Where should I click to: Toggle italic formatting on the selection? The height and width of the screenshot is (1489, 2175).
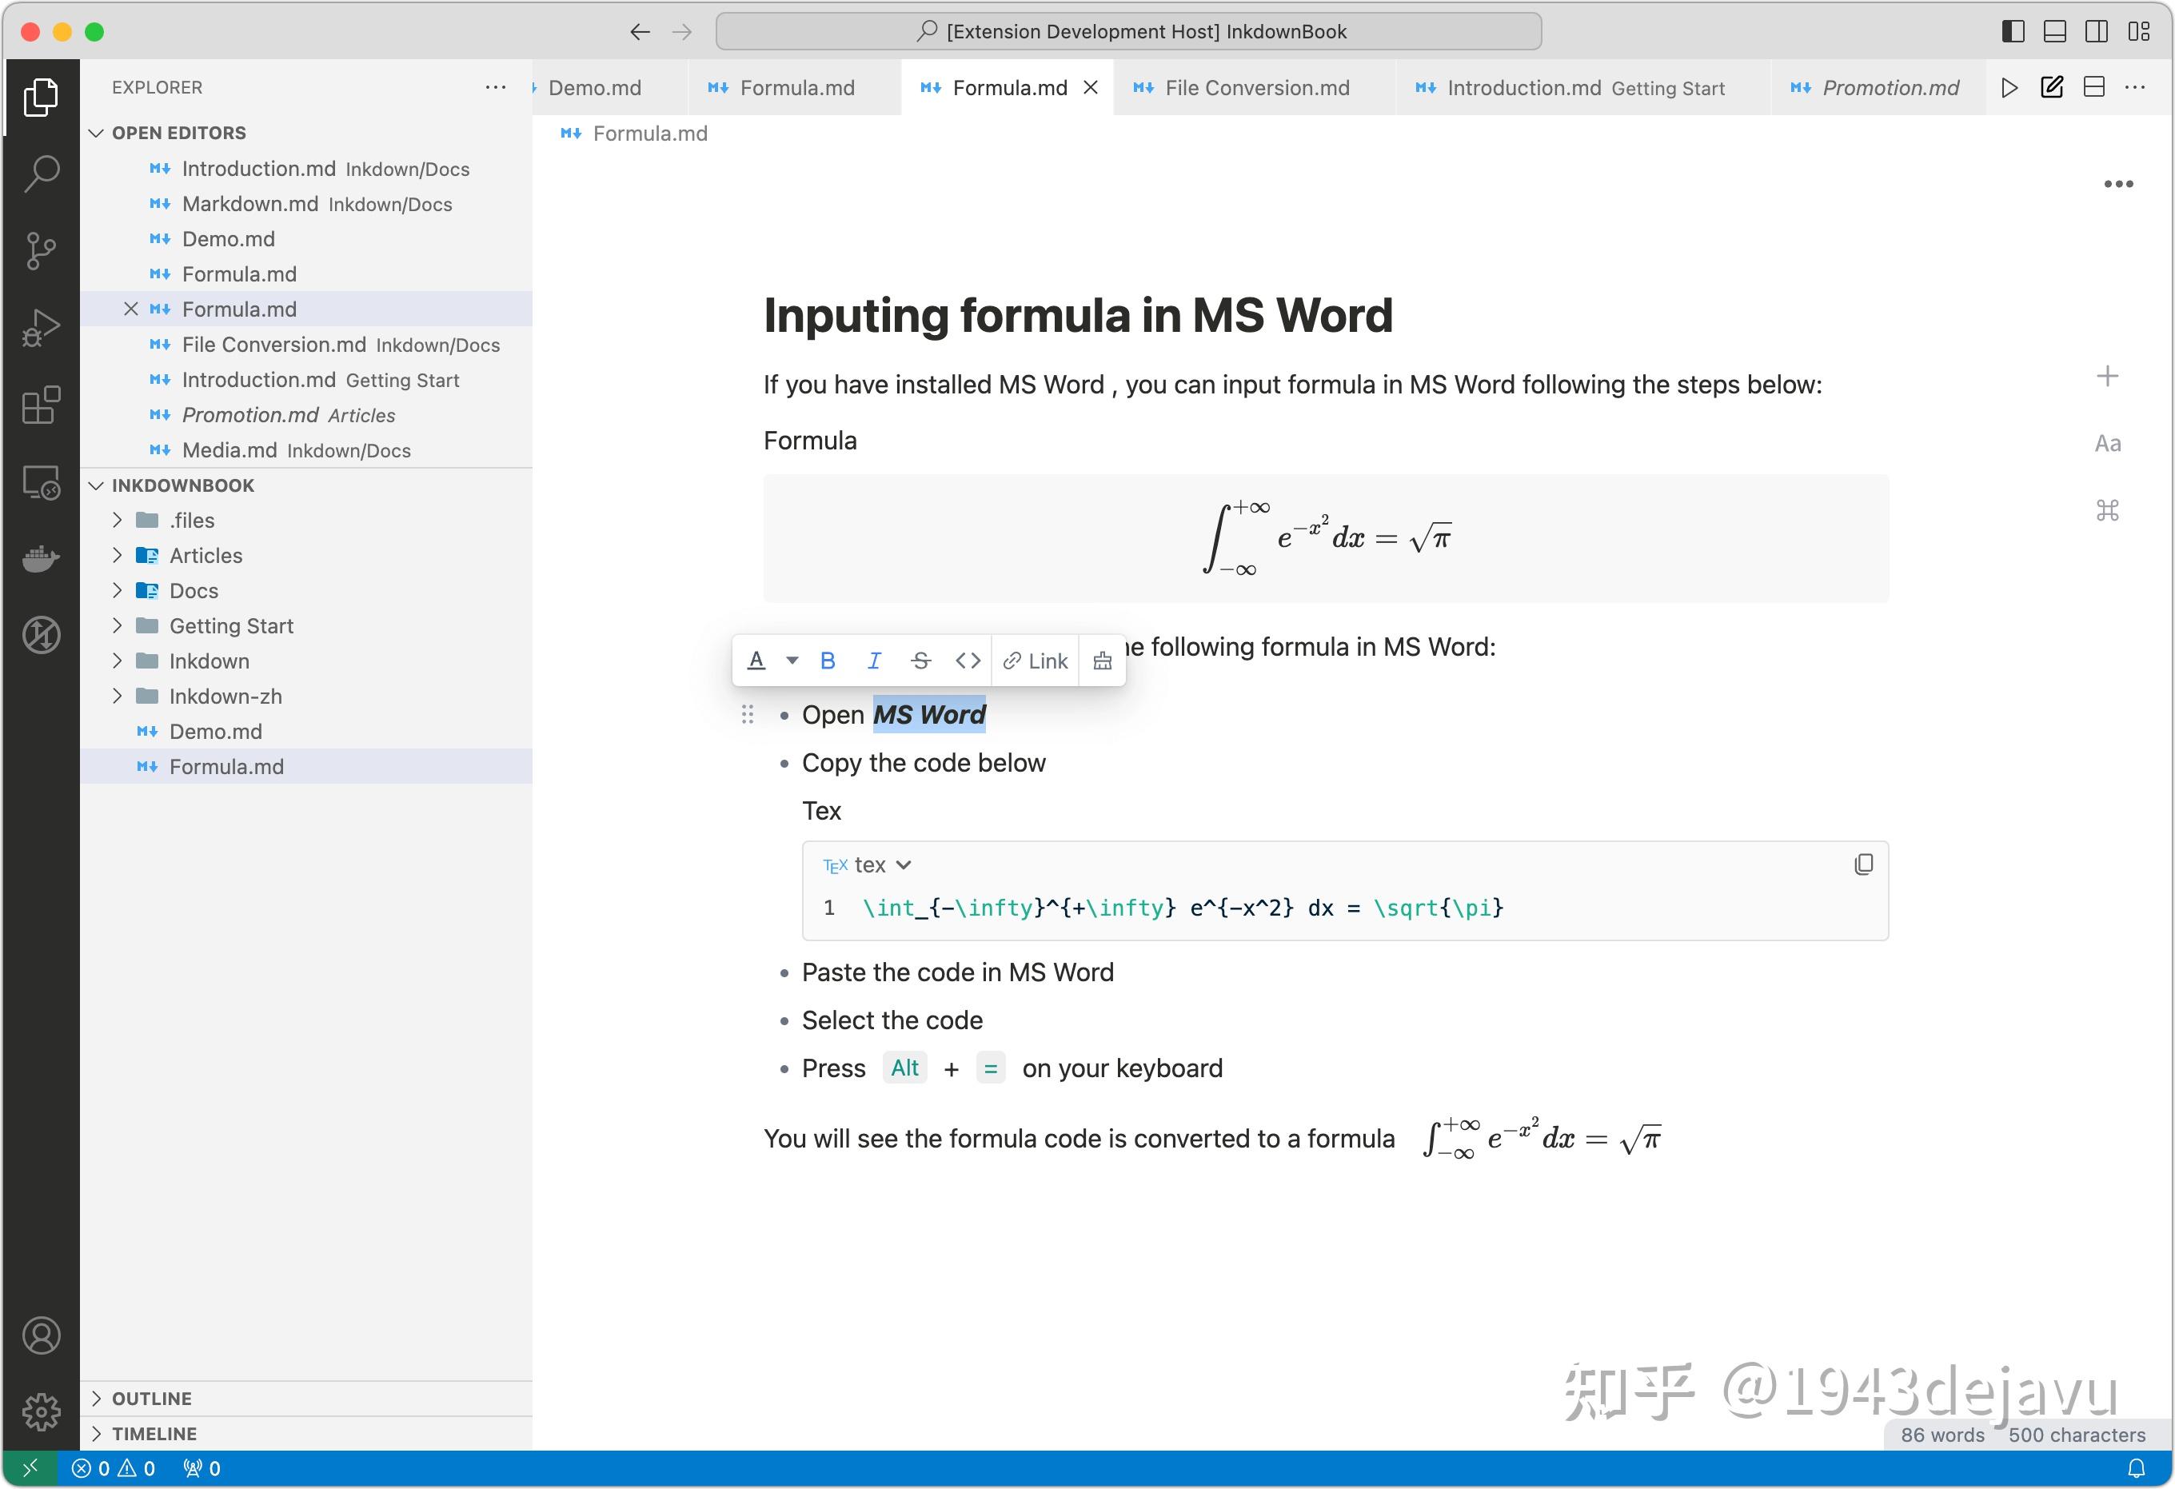[x=874, y=660]
